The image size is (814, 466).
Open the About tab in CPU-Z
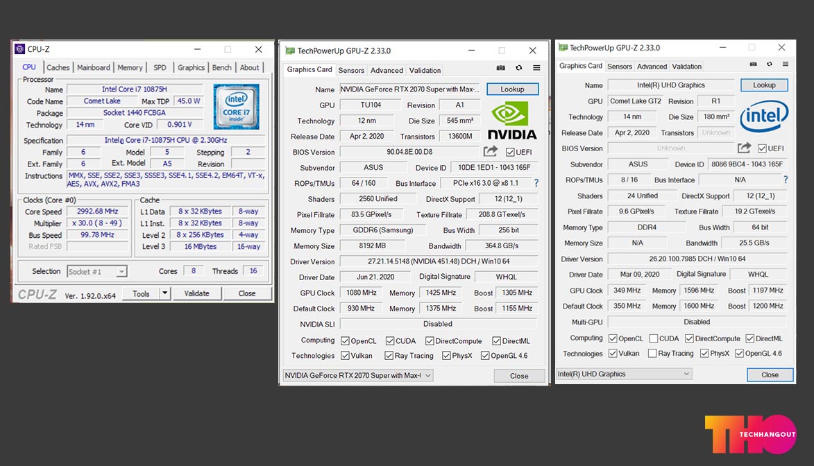(249, 67)
